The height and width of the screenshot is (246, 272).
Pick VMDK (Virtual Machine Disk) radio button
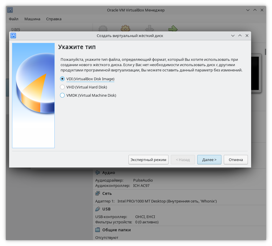click(x=62, y=96)
